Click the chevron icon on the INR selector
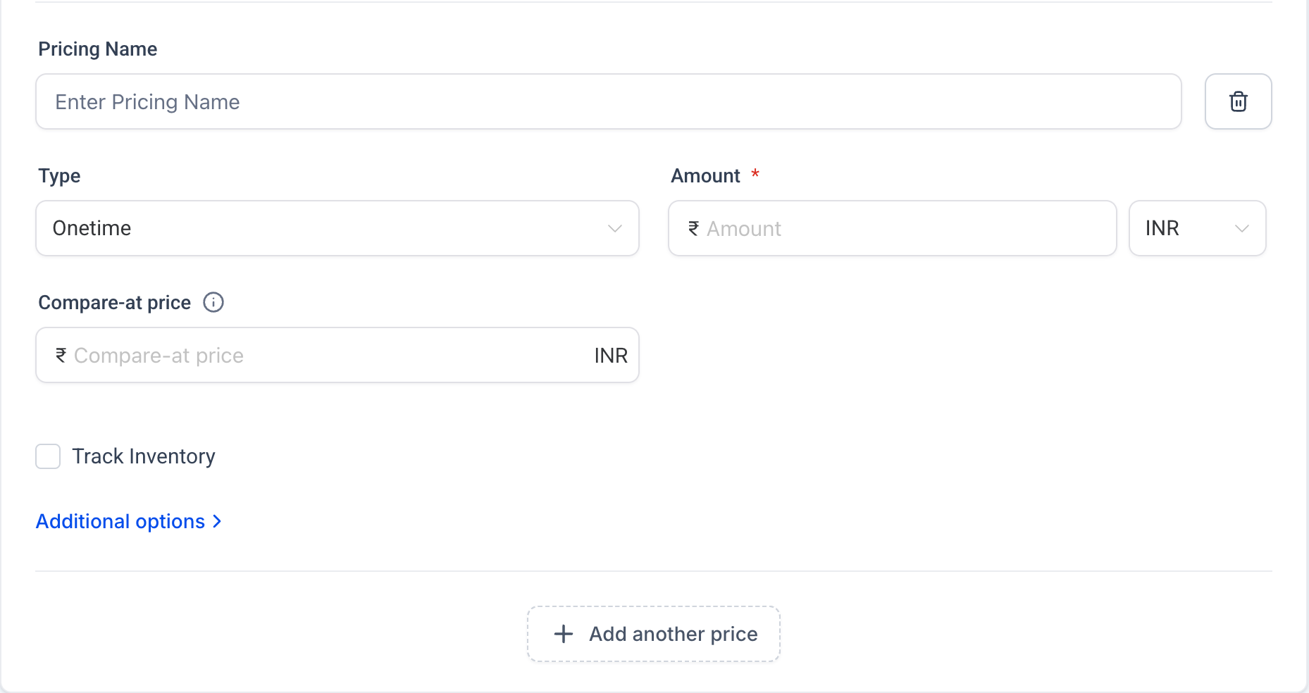This screenshot has width=1309, height=693. [x=1241, y=228]
